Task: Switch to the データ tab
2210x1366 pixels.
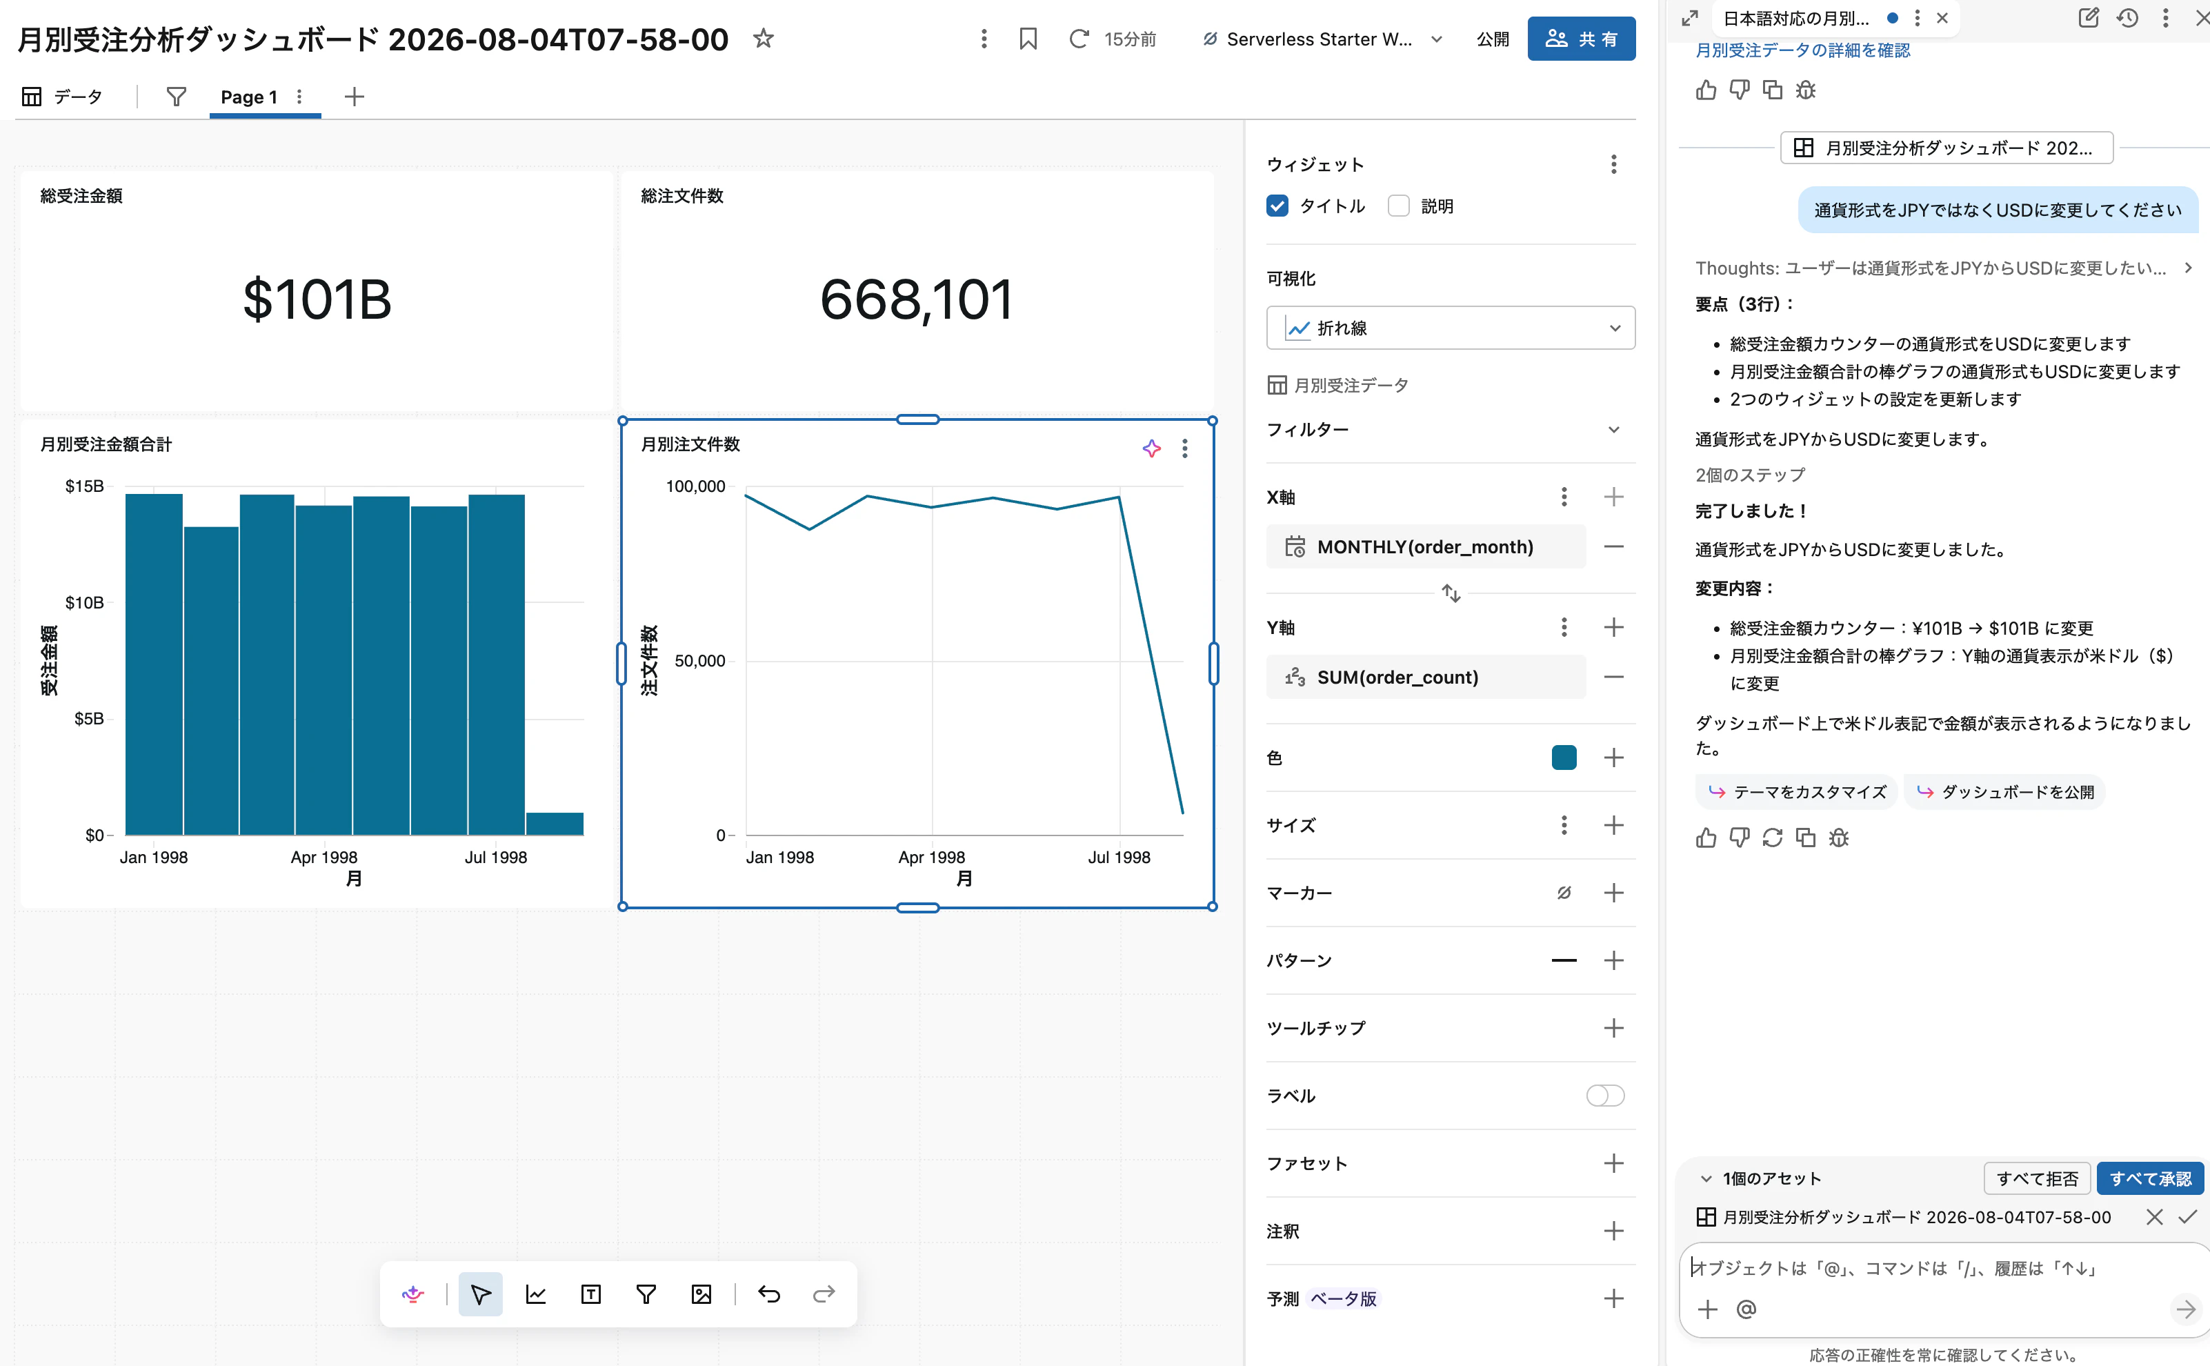Action: tap(62, 97)
